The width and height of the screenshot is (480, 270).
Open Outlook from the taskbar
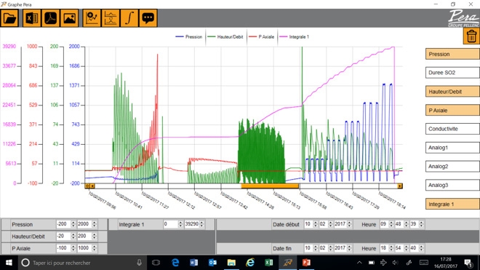tap(213, 263)
